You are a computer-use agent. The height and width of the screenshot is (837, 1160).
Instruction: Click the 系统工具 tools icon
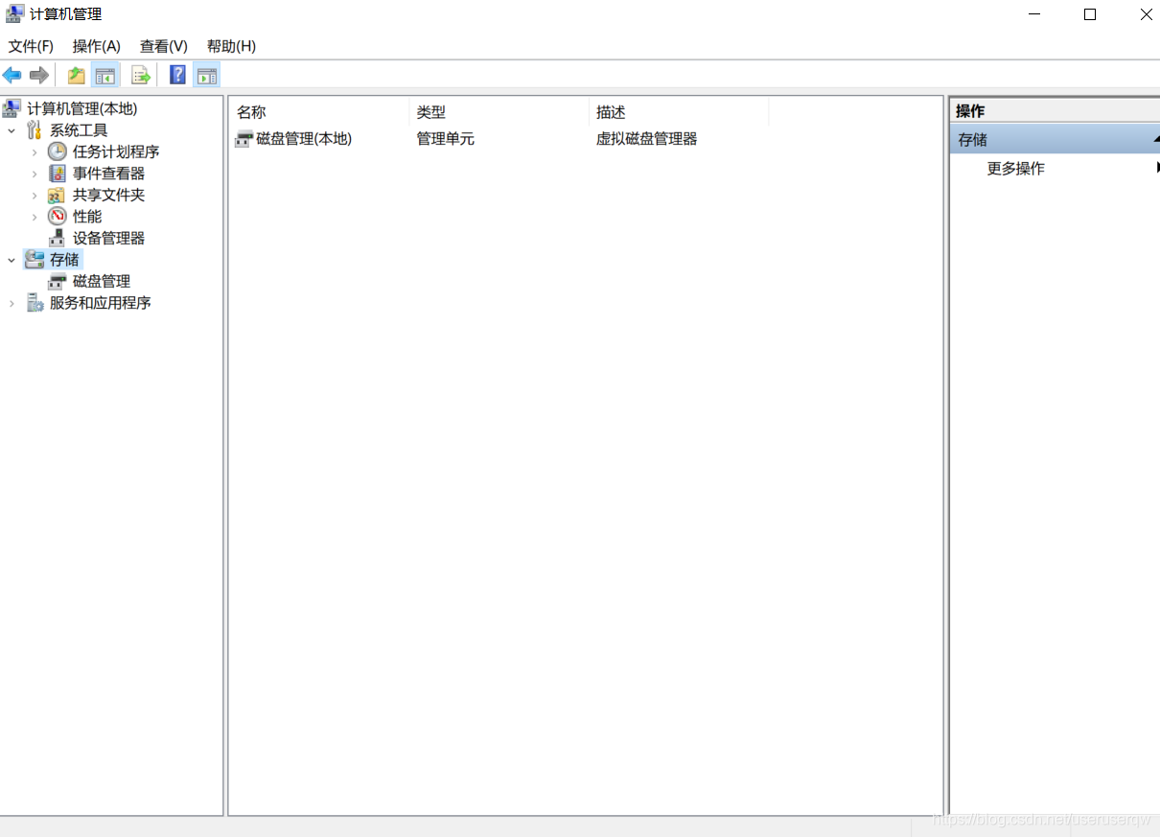pos(35,130)
